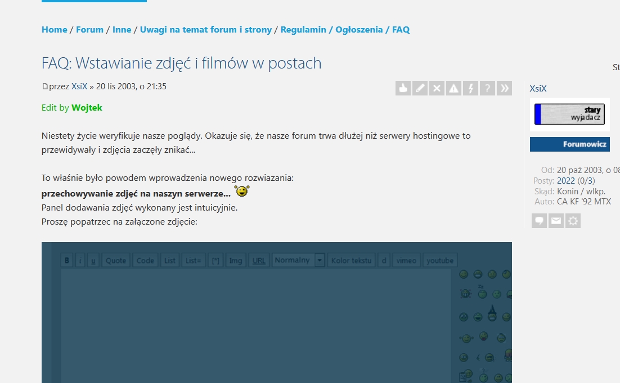The height and width of the screenshot is (383, 620).
Task: Open the Normalny font size dropdown in the editor image
Action: coord(319,260)
